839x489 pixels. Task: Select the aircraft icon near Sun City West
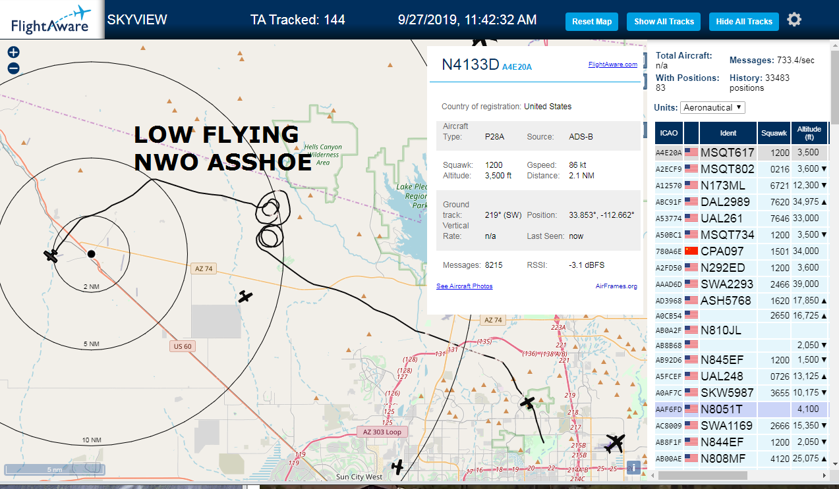click(397, 467)
